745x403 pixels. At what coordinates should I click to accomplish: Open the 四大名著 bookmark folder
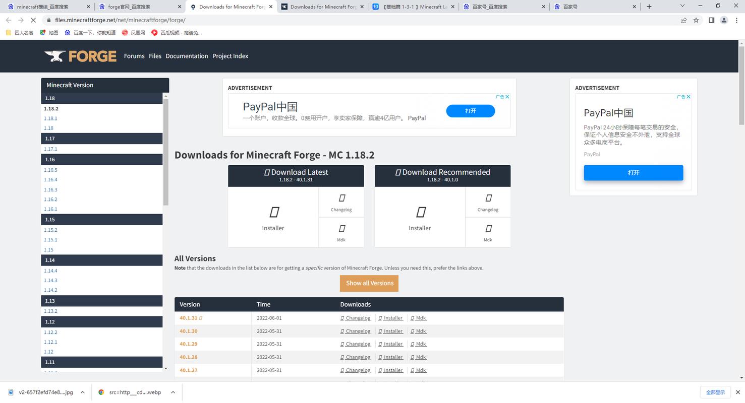click(20, 33)
